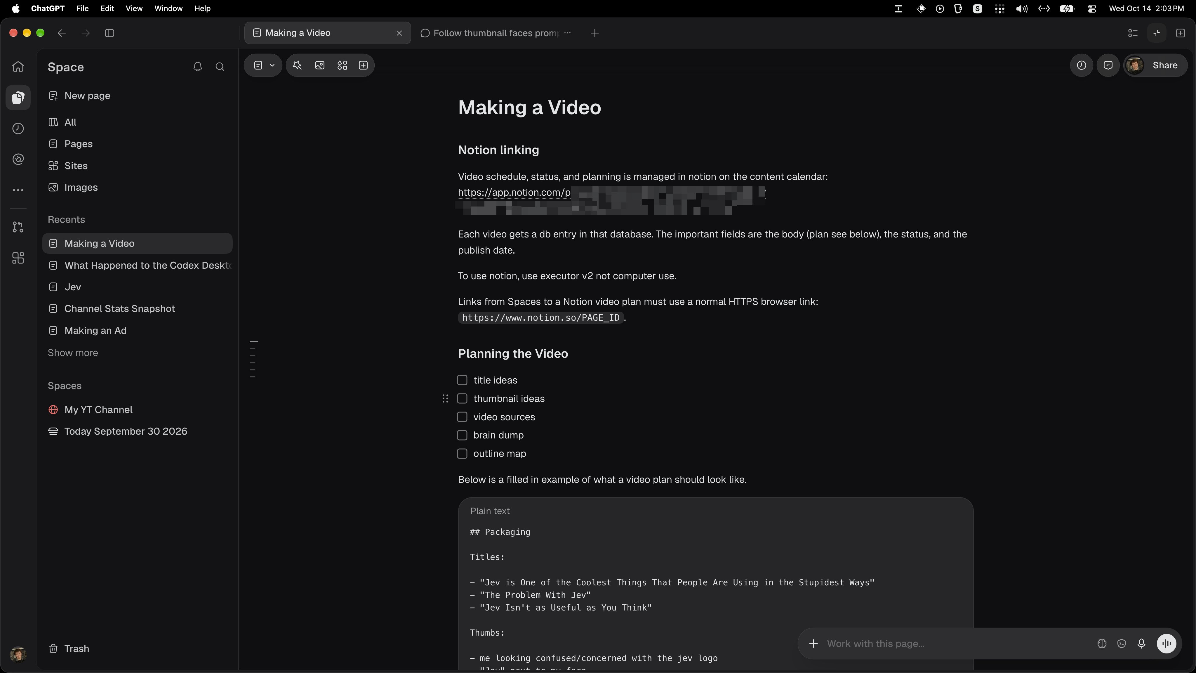Open the branch icon in left rail
The height and width of the screenshot is (673, 1196).
[x=18, y=227]
